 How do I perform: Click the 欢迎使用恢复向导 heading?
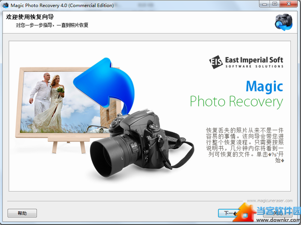pos(30,17)
